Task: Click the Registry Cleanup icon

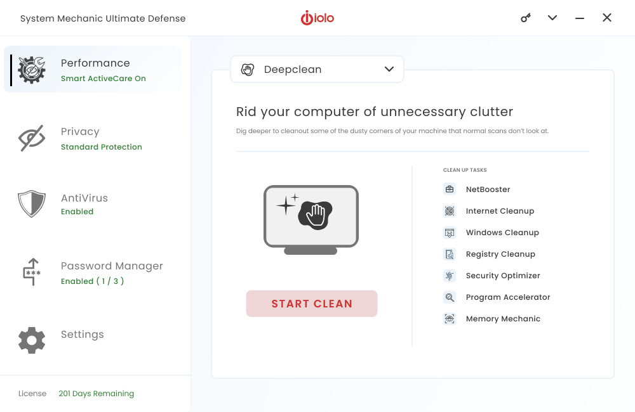Action: pyautogui.click(x=450, y=254)
